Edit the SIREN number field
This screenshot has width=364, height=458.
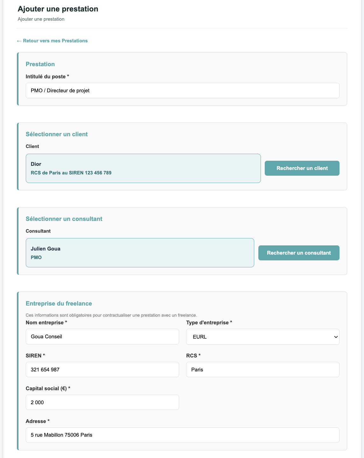point(102,370)
